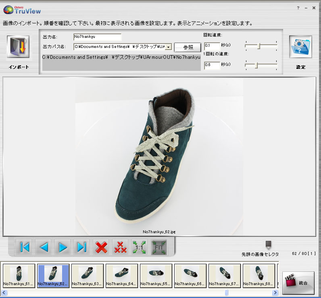Go to the previous image
Viewport: 321px width, 298px height.
[44, 247]
